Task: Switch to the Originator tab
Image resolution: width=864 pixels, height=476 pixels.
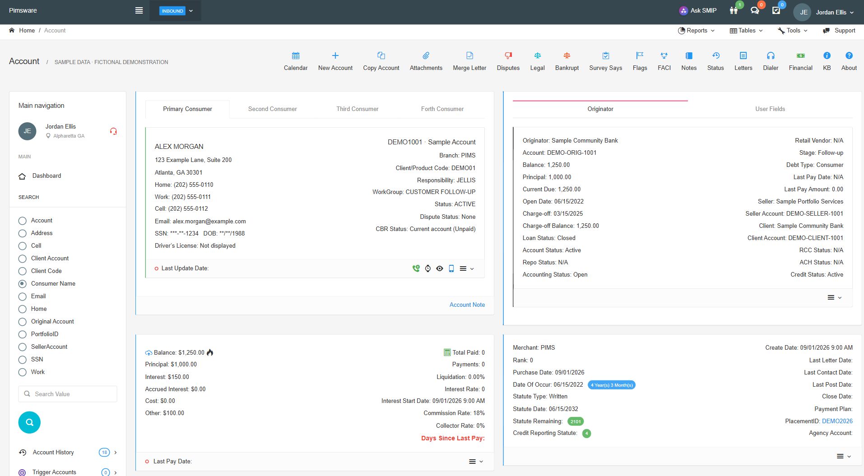Action: (600, 109)
